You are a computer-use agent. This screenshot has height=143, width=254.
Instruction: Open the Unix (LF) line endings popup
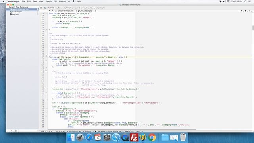87,131
